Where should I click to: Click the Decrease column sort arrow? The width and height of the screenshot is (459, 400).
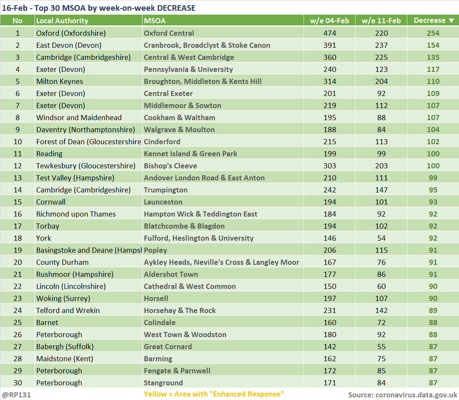(x=451, y=21)
